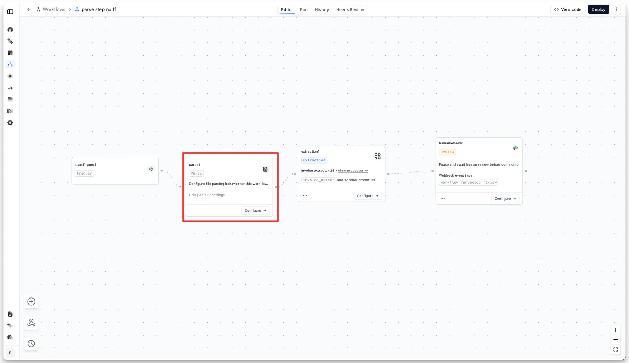Screen dimensions: 629x363
Task: Select the Parse tag on parse1
Action: pyautogui.click(x=196, y=173)
